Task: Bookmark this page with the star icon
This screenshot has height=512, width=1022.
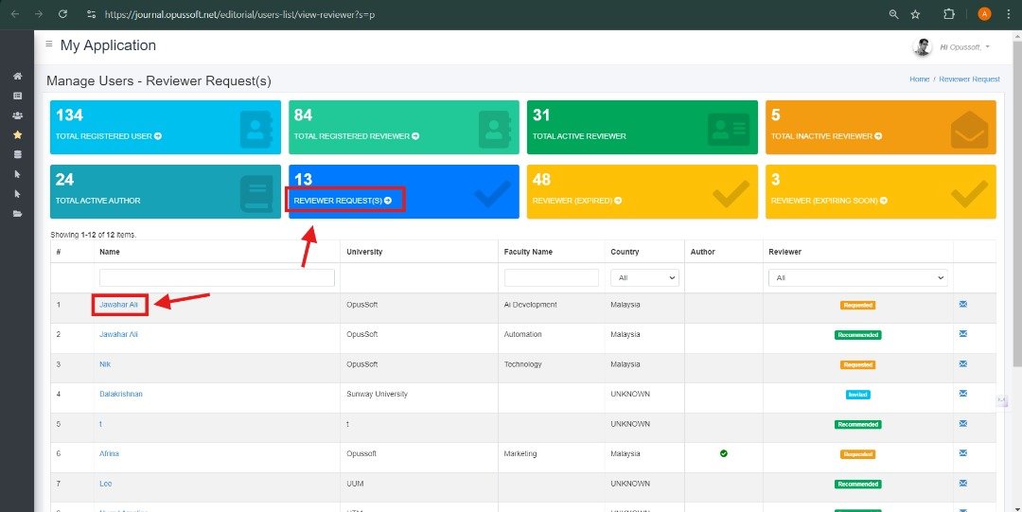Action: pyautogui.click(x=915, y=13)
